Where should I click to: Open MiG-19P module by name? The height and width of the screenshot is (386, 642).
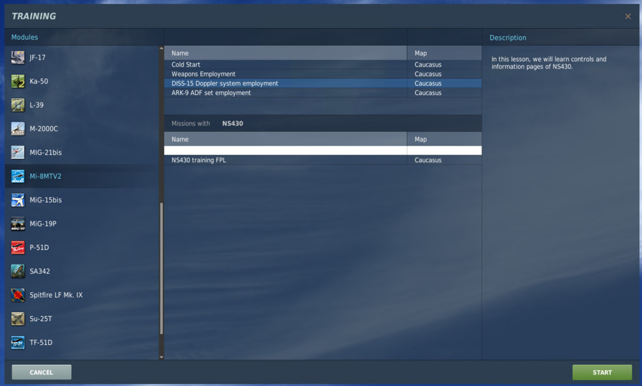pos(42,224)
